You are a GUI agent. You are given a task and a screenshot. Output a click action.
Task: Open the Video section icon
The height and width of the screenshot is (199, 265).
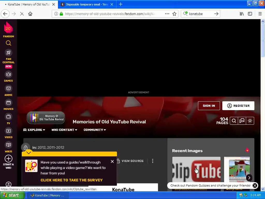[x=9, y=131]
